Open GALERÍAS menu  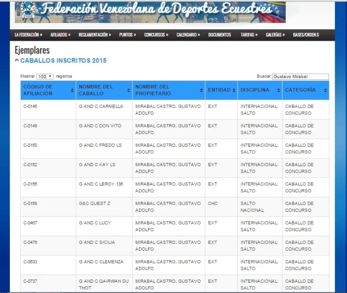[275, 35]
